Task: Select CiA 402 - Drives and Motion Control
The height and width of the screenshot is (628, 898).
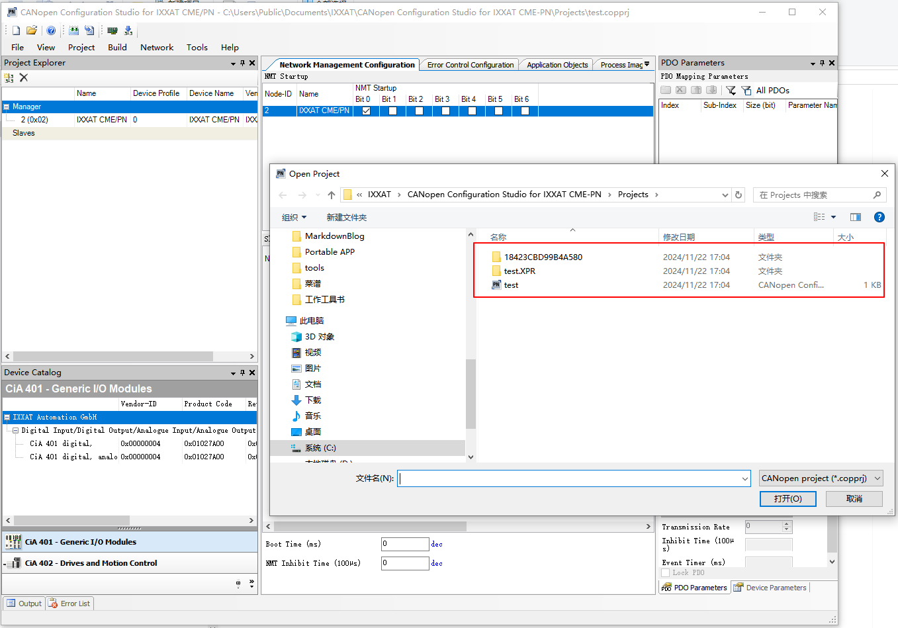Action: click(x=130, y=563)
